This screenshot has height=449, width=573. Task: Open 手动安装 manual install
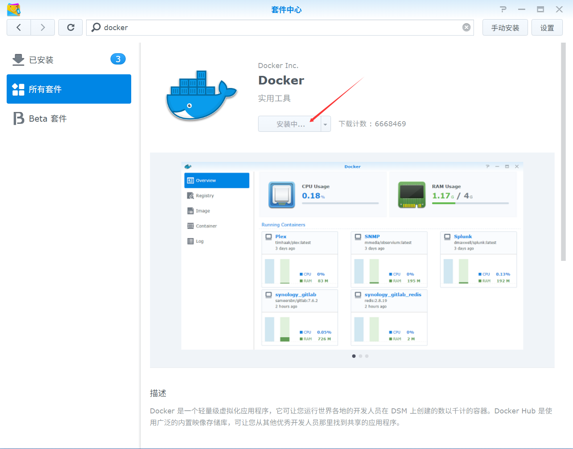tap(505, 27)
